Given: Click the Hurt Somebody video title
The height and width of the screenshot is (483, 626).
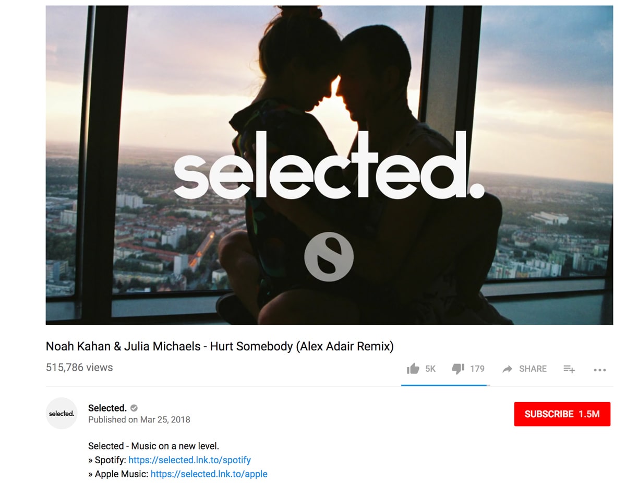Looking at the screenshot, I should click(x=220, y=346).
